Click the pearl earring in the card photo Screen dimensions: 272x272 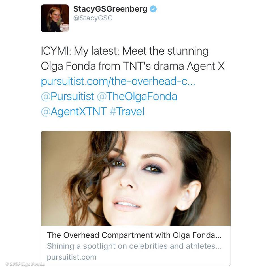pos(182,207)
